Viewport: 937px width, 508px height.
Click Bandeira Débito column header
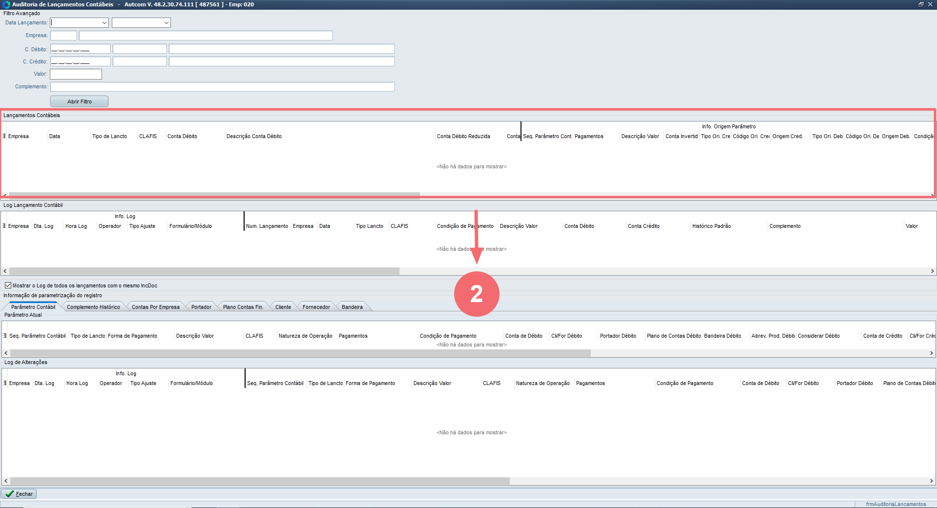(726, 336)
